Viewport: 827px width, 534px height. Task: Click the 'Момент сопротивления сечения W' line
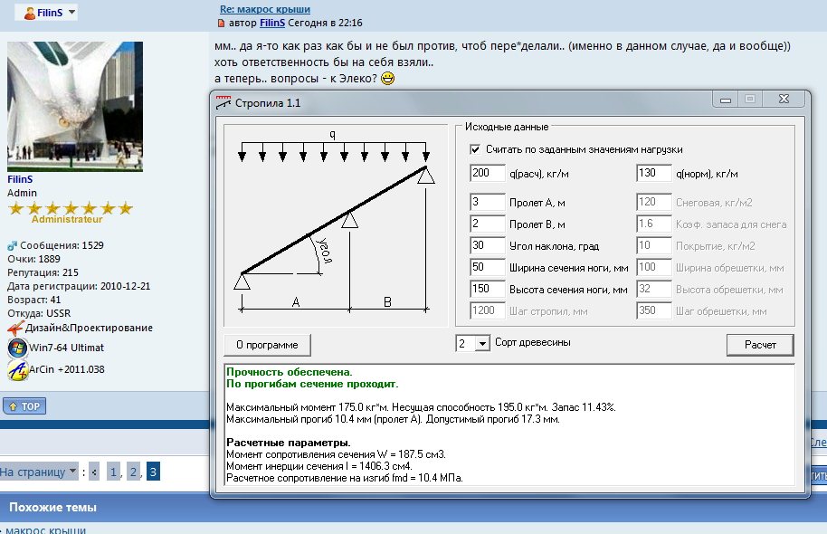click(x=336, y=454)
